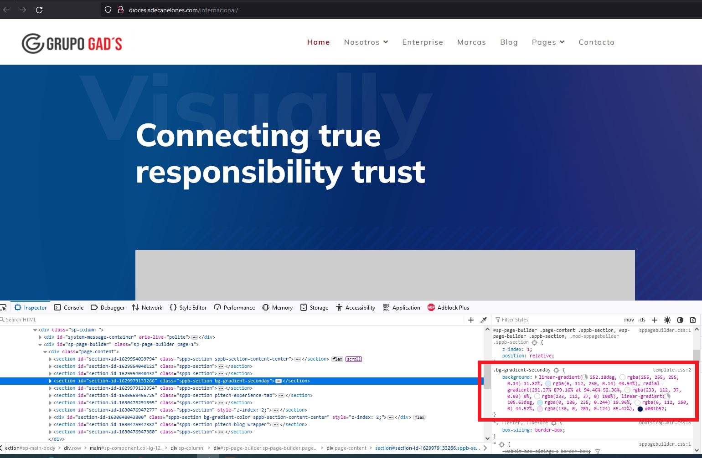The width and height of the screenshot is (702, 458).
Task: Click the Search HTML field
Action: [x=232, y=320]
